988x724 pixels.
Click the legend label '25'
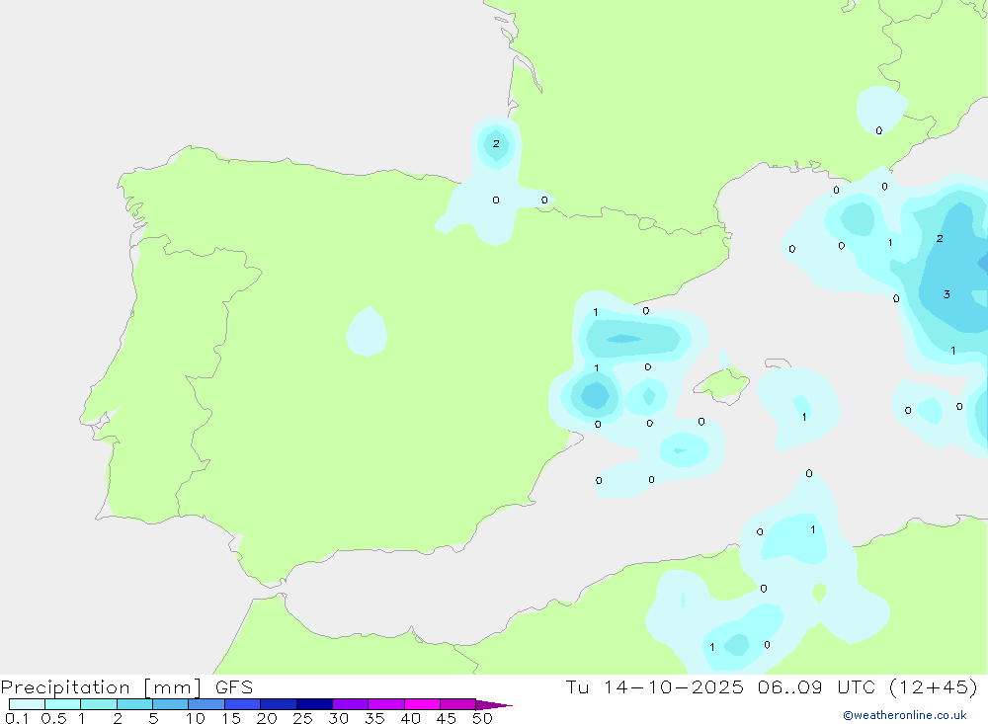[302, 718]
